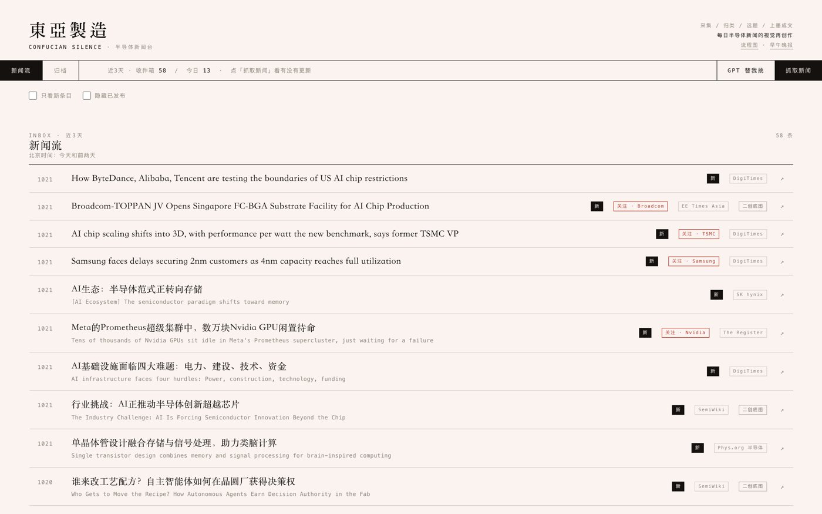
Task: Click 二创底图 button on Broadcom-TOPPAN row
Action: 753,206
